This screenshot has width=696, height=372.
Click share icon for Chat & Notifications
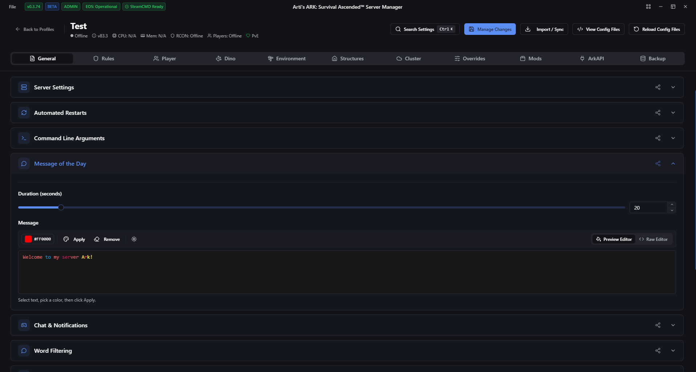[657, 325]
